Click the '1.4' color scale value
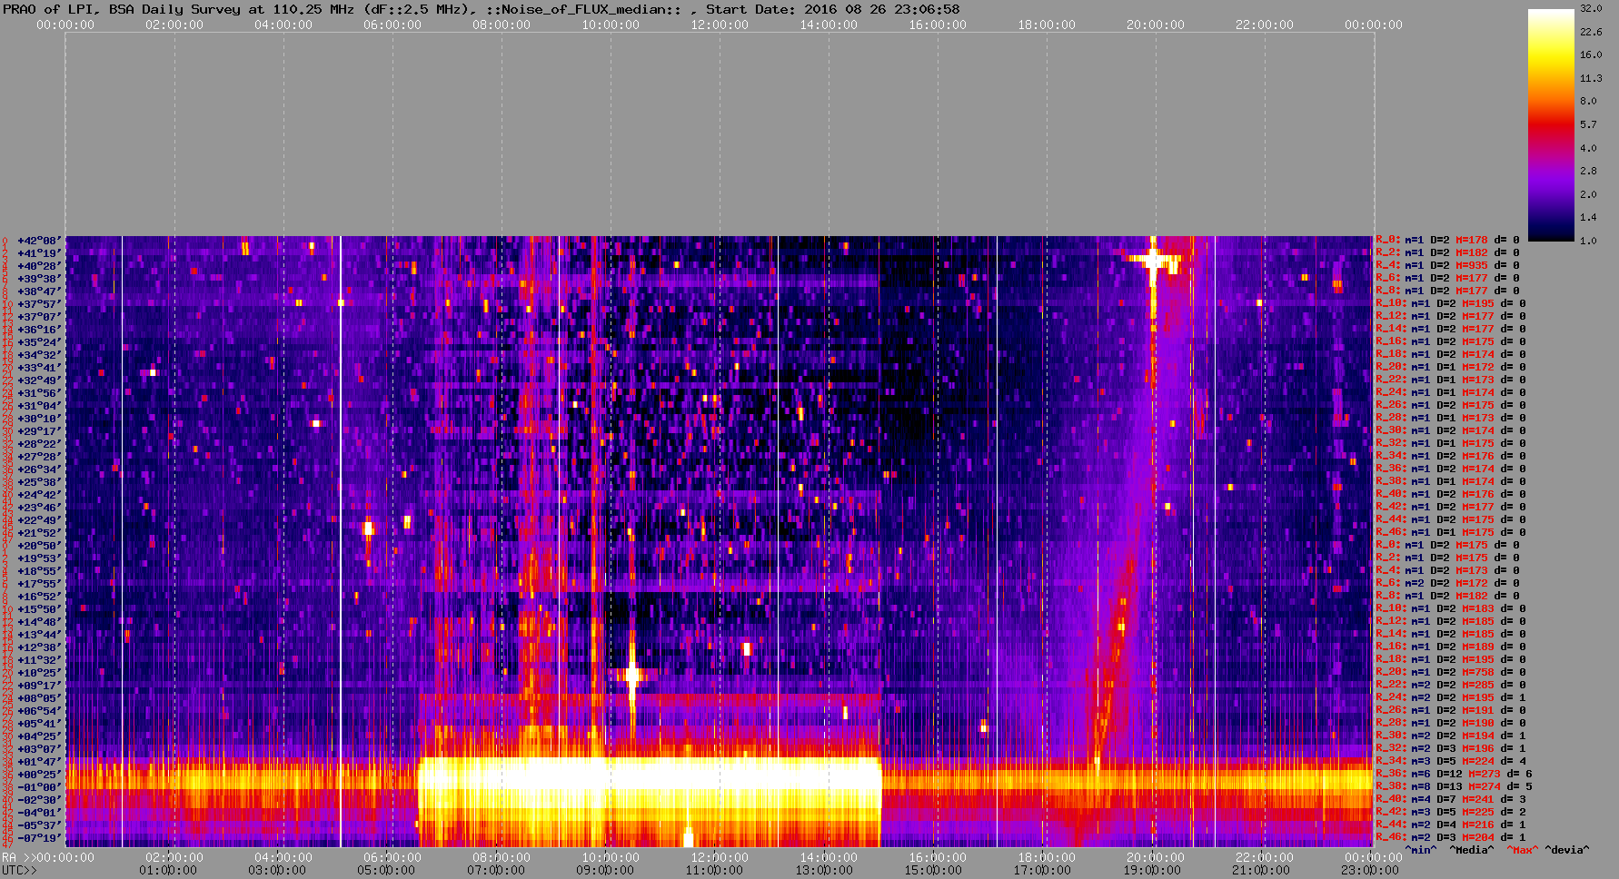The width and height of the screenshot is (1619, 879). point(1588,217)
